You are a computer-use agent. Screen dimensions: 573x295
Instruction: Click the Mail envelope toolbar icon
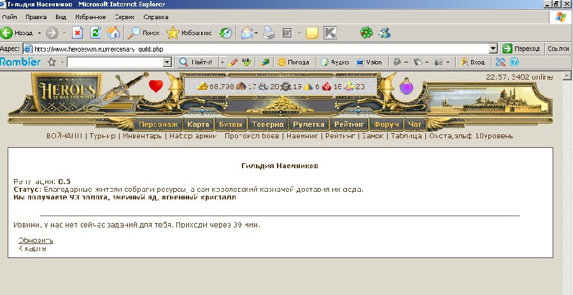246,32
